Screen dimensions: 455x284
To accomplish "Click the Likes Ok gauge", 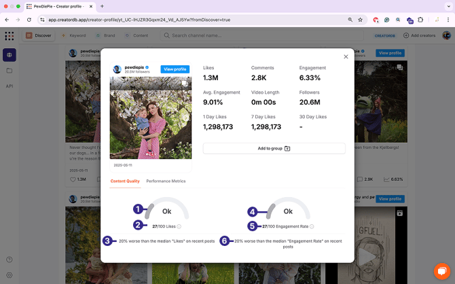I will click(x=166, y=208).
